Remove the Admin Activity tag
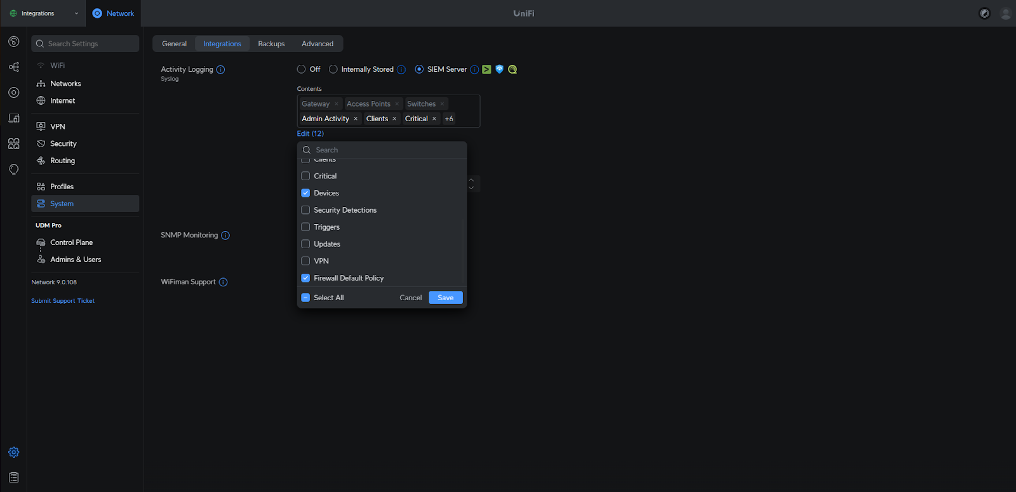The width and height of the screenshot is (1016, 492). tap(356, 119)
